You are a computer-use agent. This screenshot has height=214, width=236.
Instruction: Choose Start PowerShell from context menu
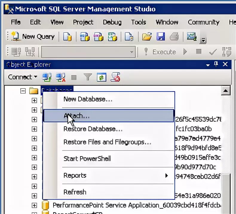pyautogui.click(x=109, y=159)
